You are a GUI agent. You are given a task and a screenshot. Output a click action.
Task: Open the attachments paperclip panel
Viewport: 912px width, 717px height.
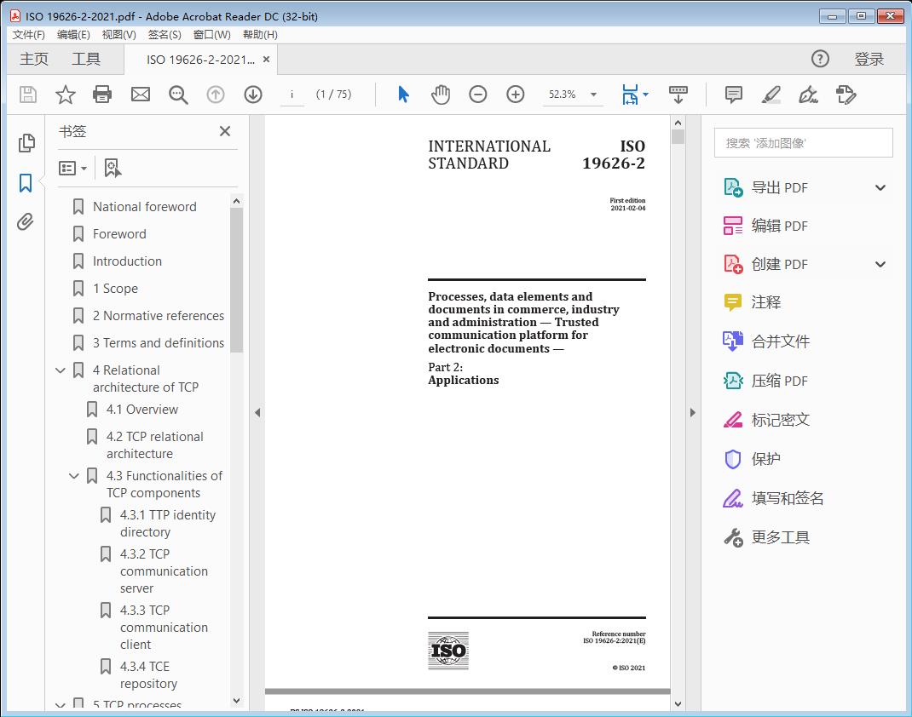click(25, 222)
